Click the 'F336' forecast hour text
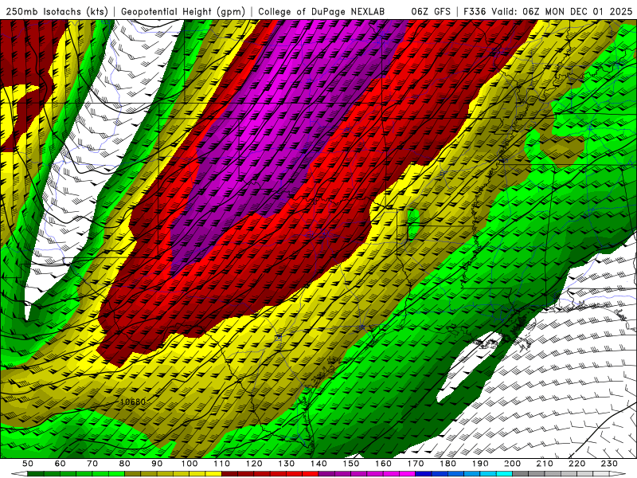 click(x=474, y=11)
